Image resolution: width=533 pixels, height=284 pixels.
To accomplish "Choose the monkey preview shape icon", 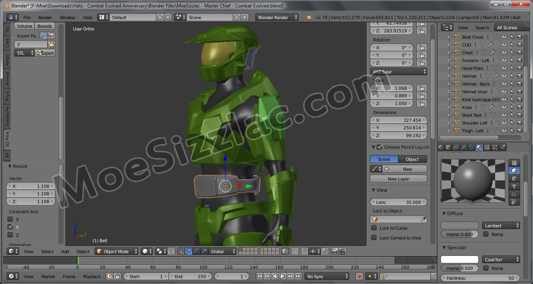I will [514, 186].
